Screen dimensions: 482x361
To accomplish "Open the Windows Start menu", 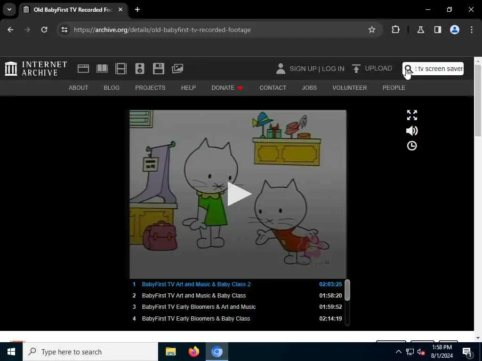I will click(11, 352).
